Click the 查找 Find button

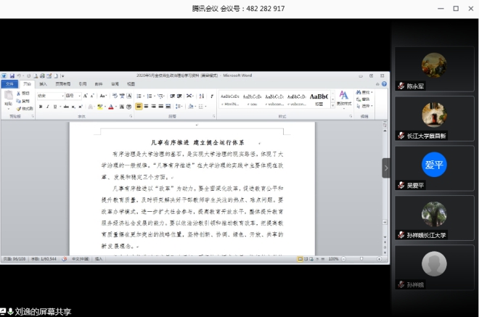[x=364, y=93]
